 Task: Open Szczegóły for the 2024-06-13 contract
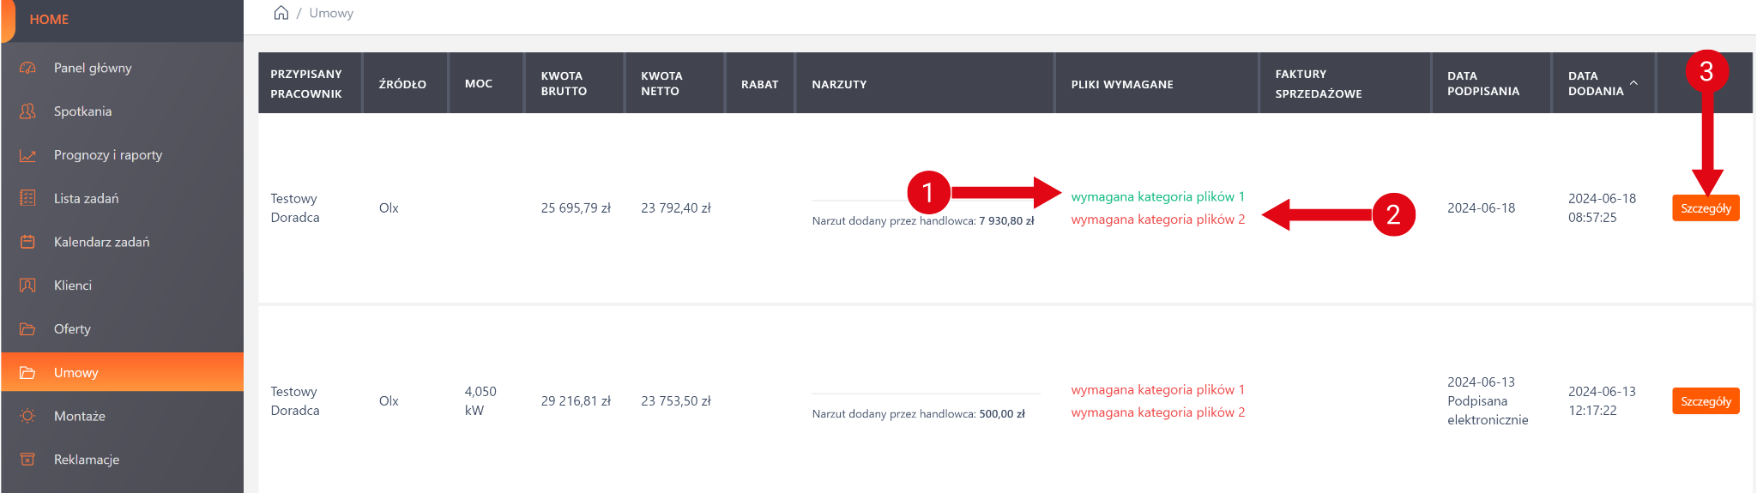click(1706, 401)
